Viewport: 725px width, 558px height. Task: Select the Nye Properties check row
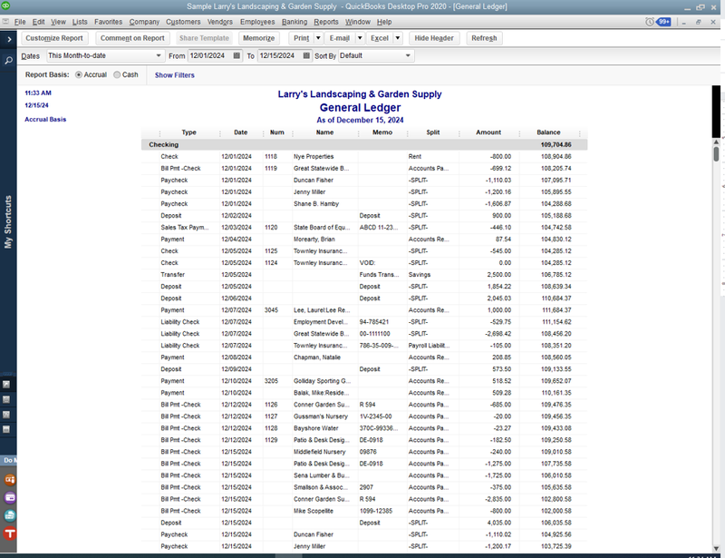tap(364, 157)
